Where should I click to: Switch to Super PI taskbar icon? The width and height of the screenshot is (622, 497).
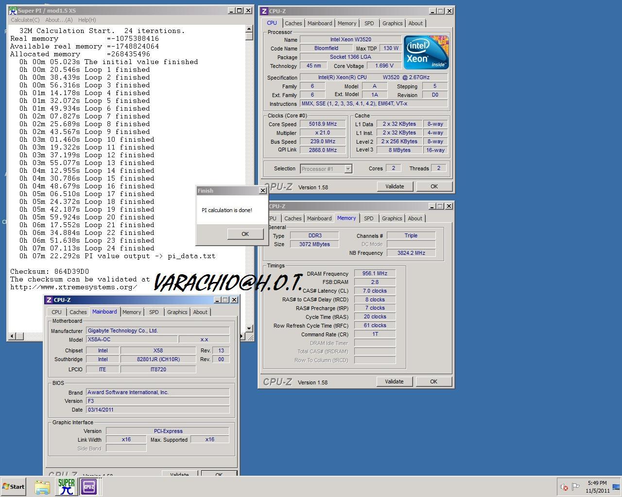66,487
